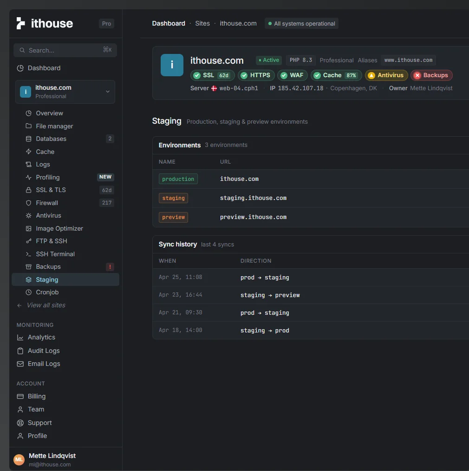Open Firewall in the sidebar
The image size is (469, 471).
pyautogui.click(x=65, y=203)
